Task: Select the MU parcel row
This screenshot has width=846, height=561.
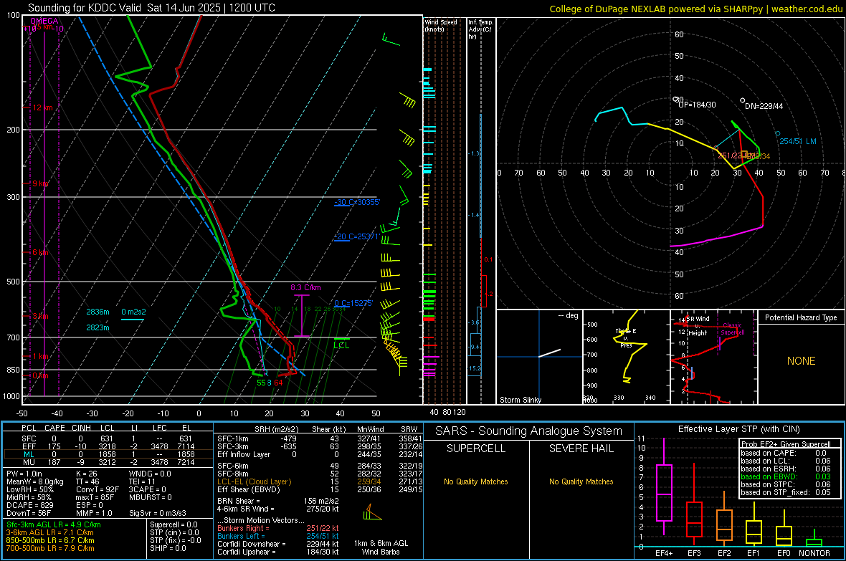Action: (x=107, y=462)
